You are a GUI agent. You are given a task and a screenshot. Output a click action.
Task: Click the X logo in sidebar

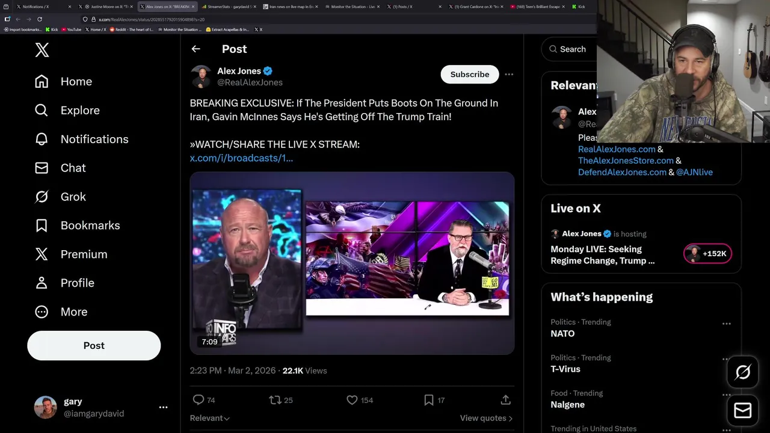[42, 50]
